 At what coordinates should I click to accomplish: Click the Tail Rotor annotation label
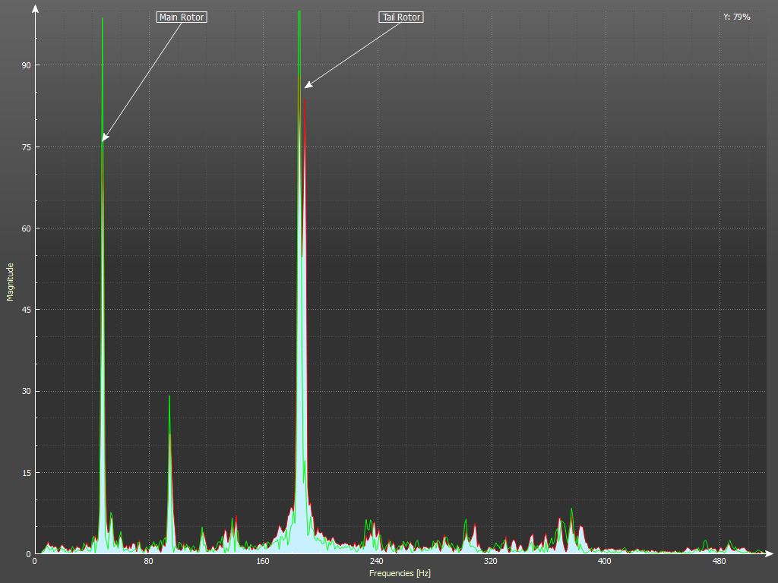point(401,17)
